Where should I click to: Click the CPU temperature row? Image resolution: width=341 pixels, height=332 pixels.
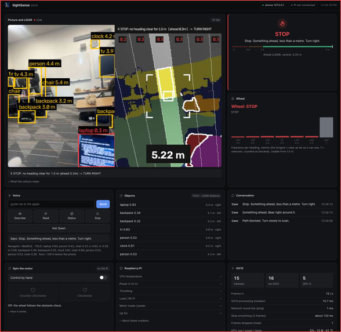170,276
